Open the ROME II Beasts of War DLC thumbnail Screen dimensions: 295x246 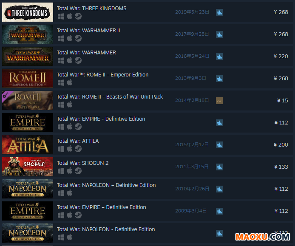coord(28,100)
